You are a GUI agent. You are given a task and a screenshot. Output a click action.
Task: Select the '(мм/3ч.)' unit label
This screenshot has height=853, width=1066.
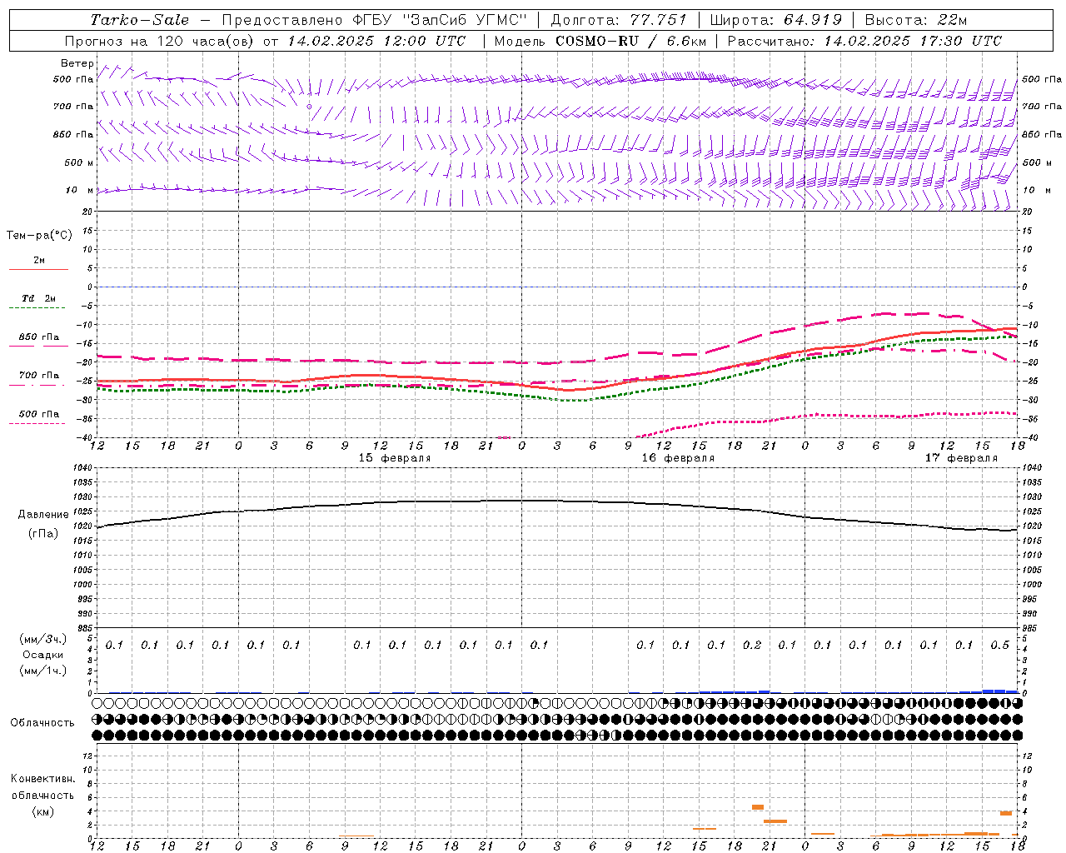pyautogui.click(x=43, y=639)
